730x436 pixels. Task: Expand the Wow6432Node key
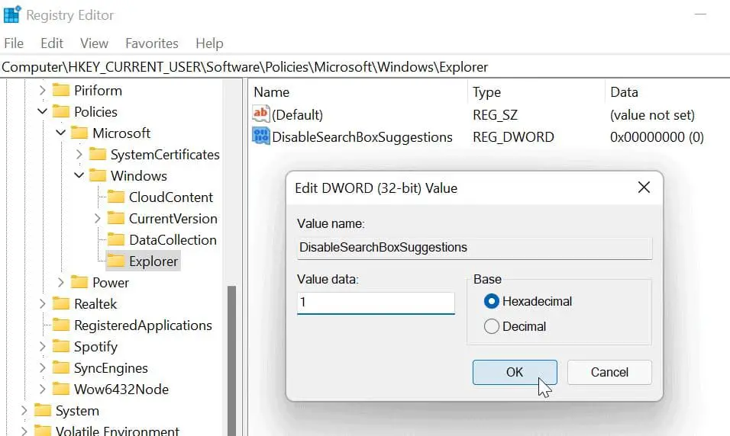(x=42, y=390)
